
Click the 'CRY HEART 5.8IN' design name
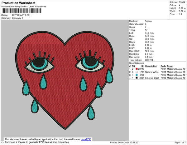(21, 15)
